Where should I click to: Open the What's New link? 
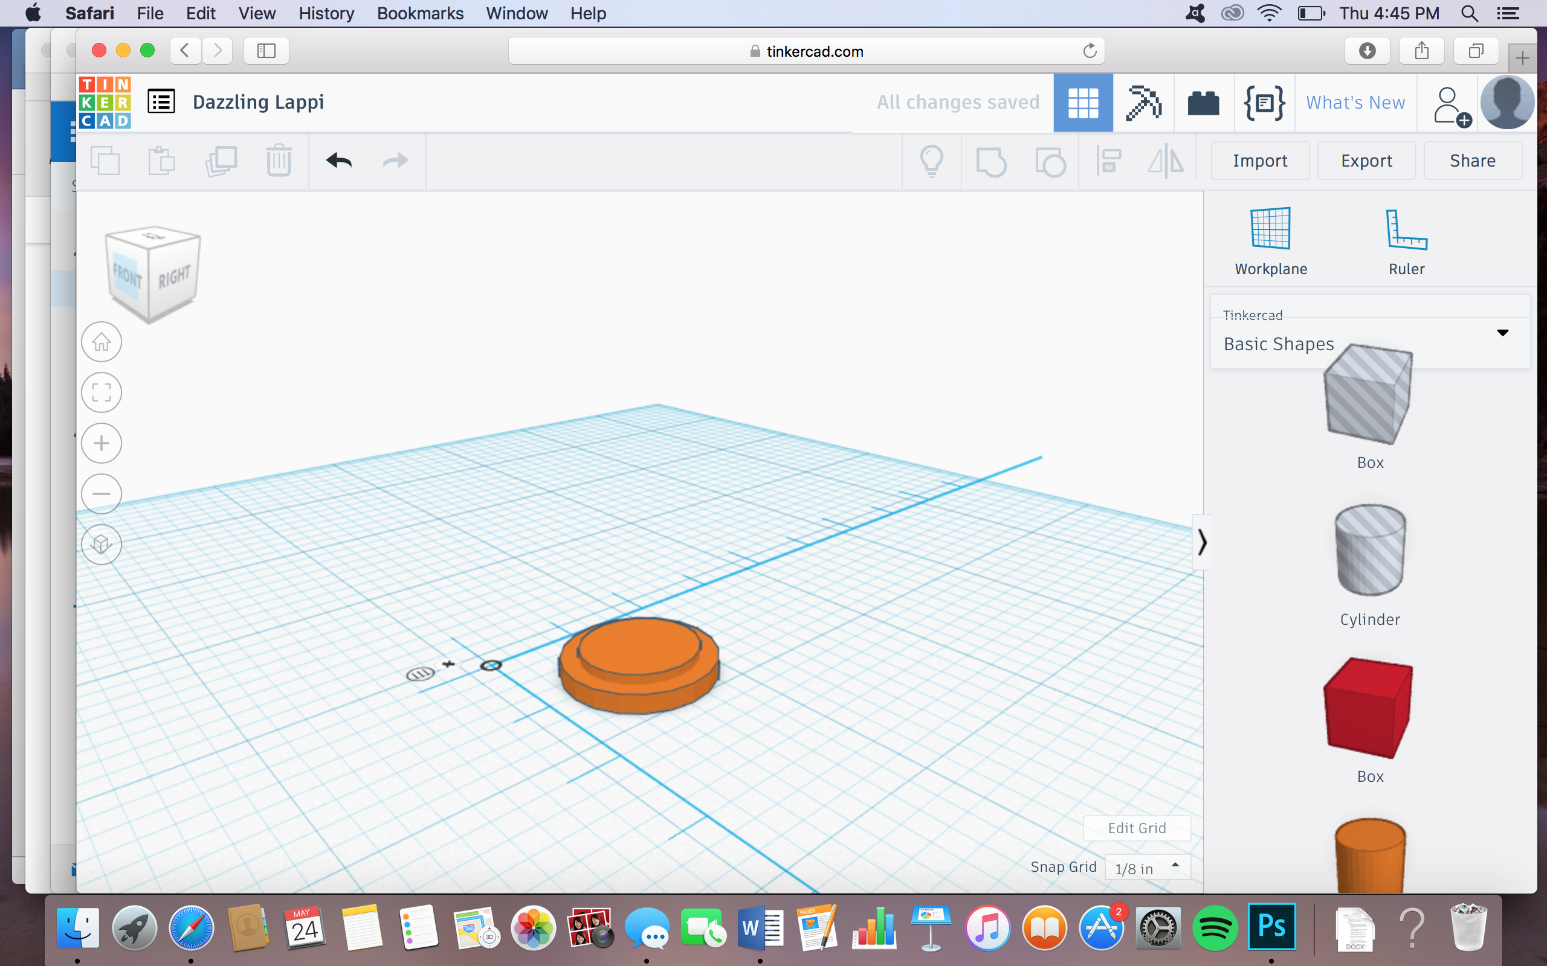pos(1355,102)
